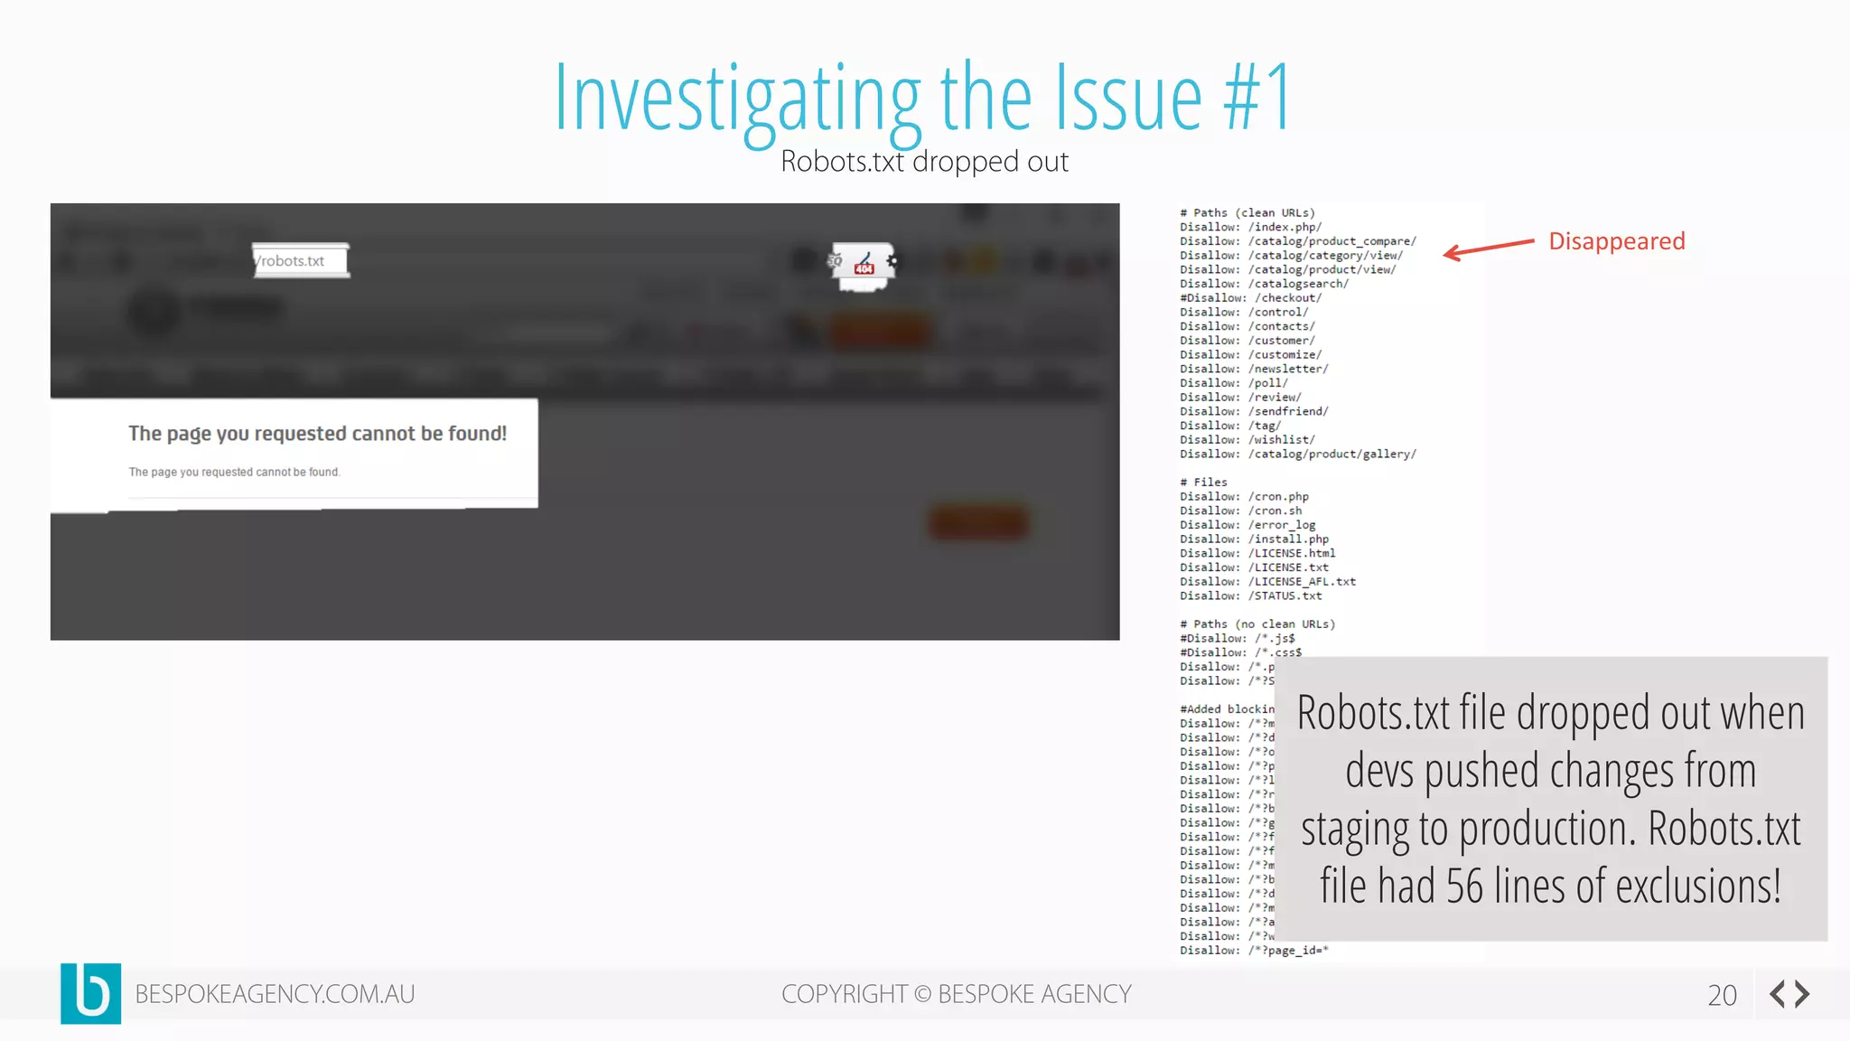Screen dimensions: 1850x1041
Task: Go to the previous slide arrow
Action: [x=1778, y=994]
